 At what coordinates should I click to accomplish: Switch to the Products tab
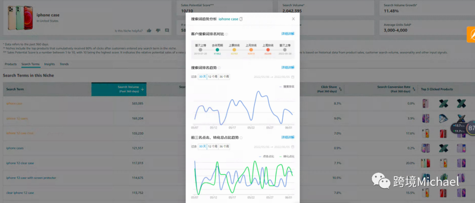(11, 64)
